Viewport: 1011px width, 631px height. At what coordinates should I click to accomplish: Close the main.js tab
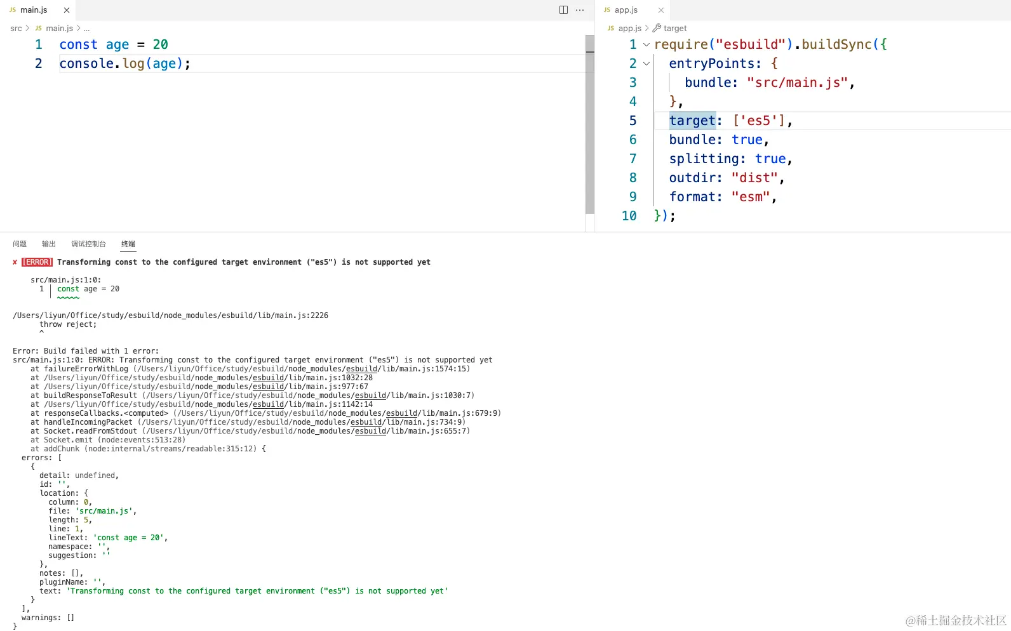pos(67,10)
